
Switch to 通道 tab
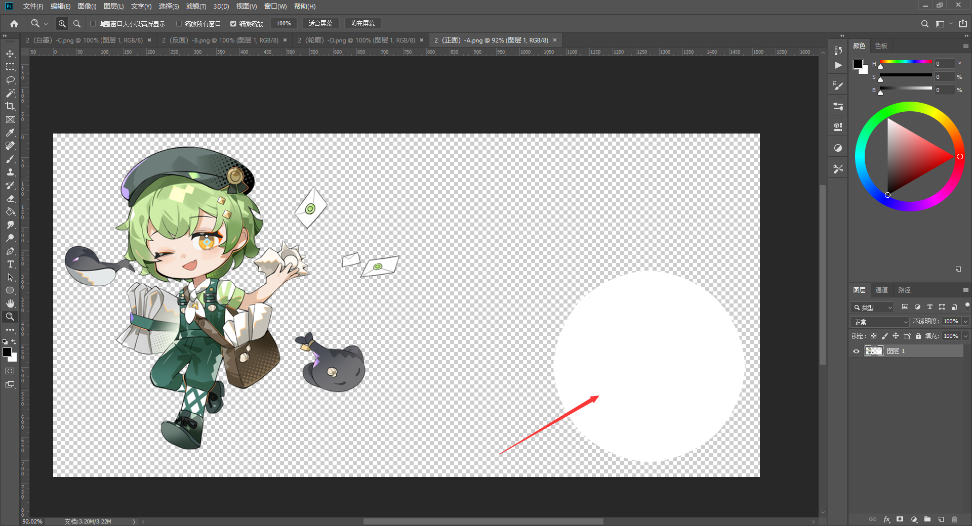coord(881,290)
